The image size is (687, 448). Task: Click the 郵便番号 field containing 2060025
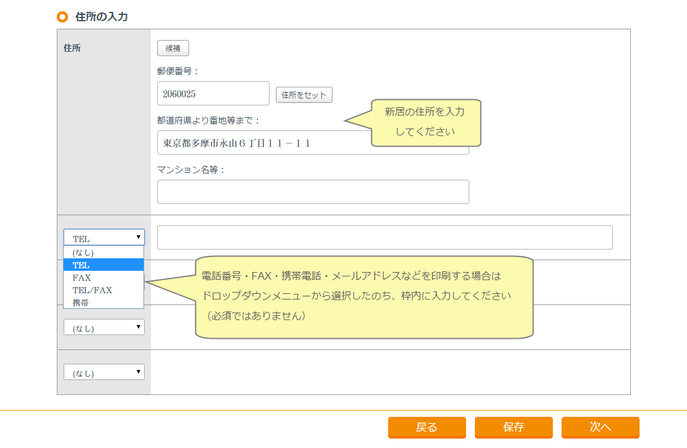213,94
